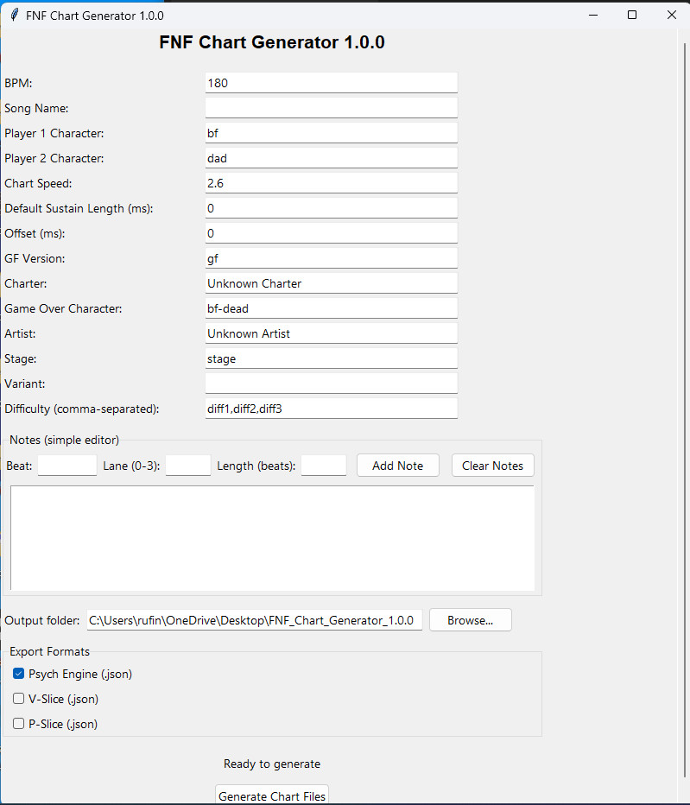This screenshot has width=690, height=805.
Task: Click the Charter field showing Unknown Charter
Action: click(331, 282)
